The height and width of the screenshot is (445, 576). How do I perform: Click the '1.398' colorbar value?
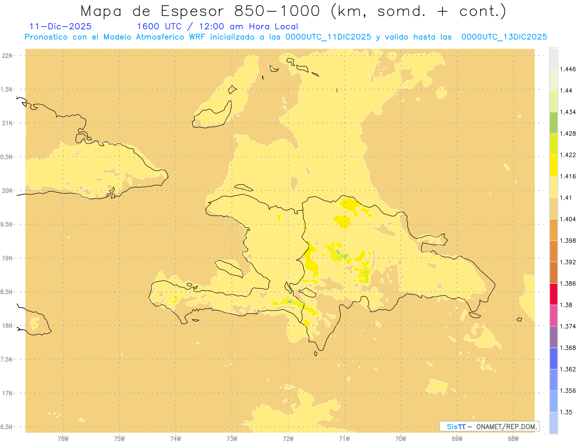[569, 241]
